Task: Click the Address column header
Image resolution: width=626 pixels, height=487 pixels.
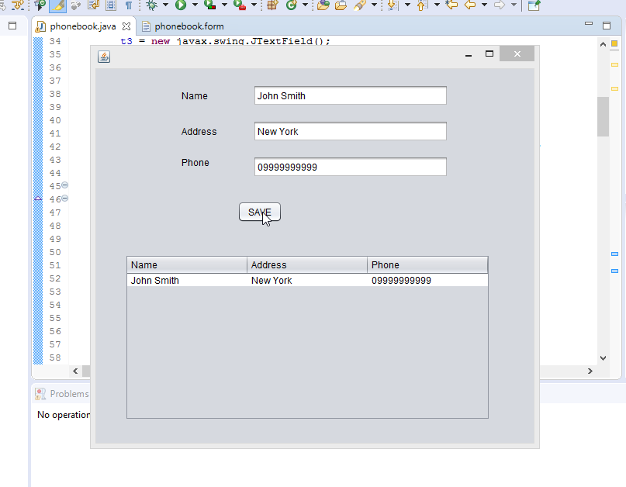Action: click(x=307, y=265)
